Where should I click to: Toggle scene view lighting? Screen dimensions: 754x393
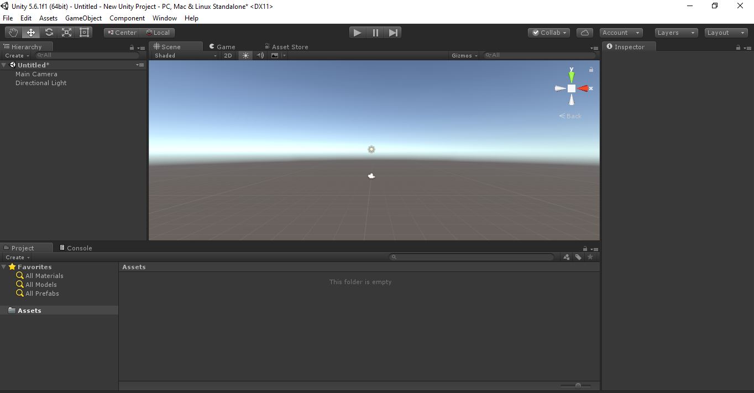pos(245,55)
